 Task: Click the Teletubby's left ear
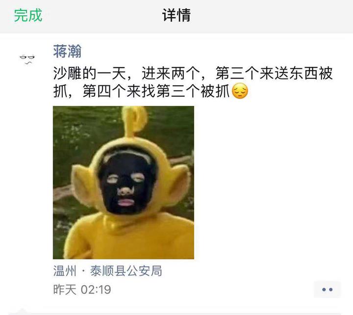pyautogui.click(x=83, y=184)
